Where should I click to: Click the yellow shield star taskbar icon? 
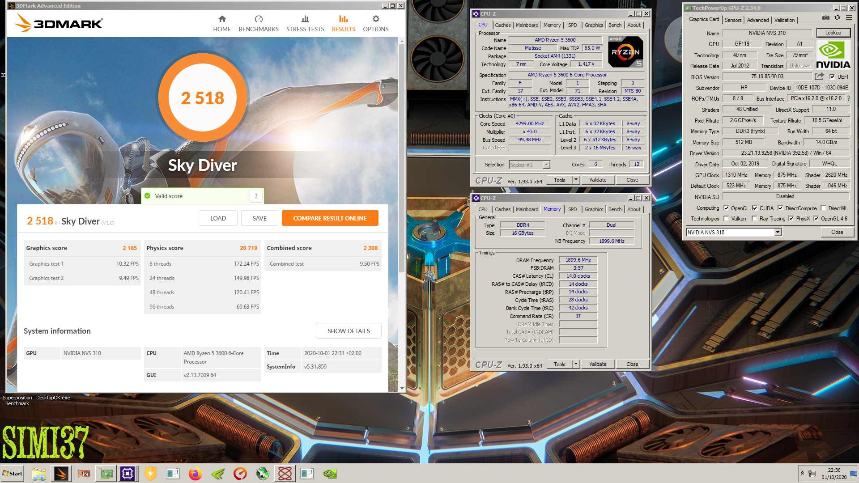coord(151,474)
